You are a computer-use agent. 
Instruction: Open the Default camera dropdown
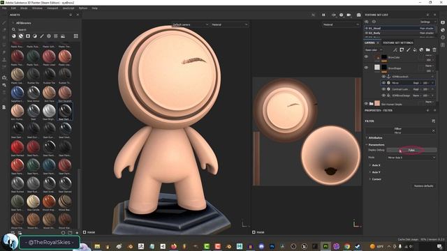pyautogui.click(x=190, y=25)
